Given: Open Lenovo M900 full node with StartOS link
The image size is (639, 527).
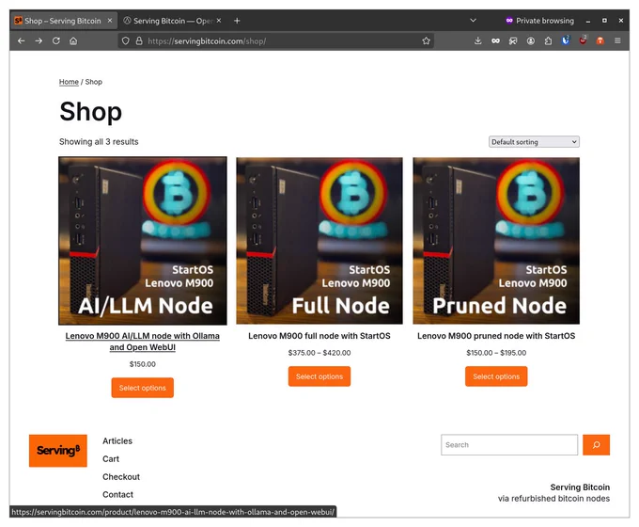Looking at the screenshot, I should click(x=319, y=336).
